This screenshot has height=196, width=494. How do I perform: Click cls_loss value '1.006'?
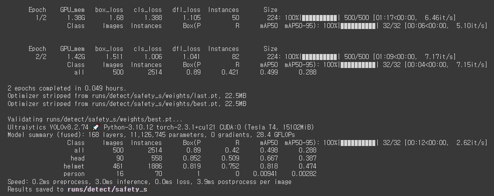pos(153,56)
